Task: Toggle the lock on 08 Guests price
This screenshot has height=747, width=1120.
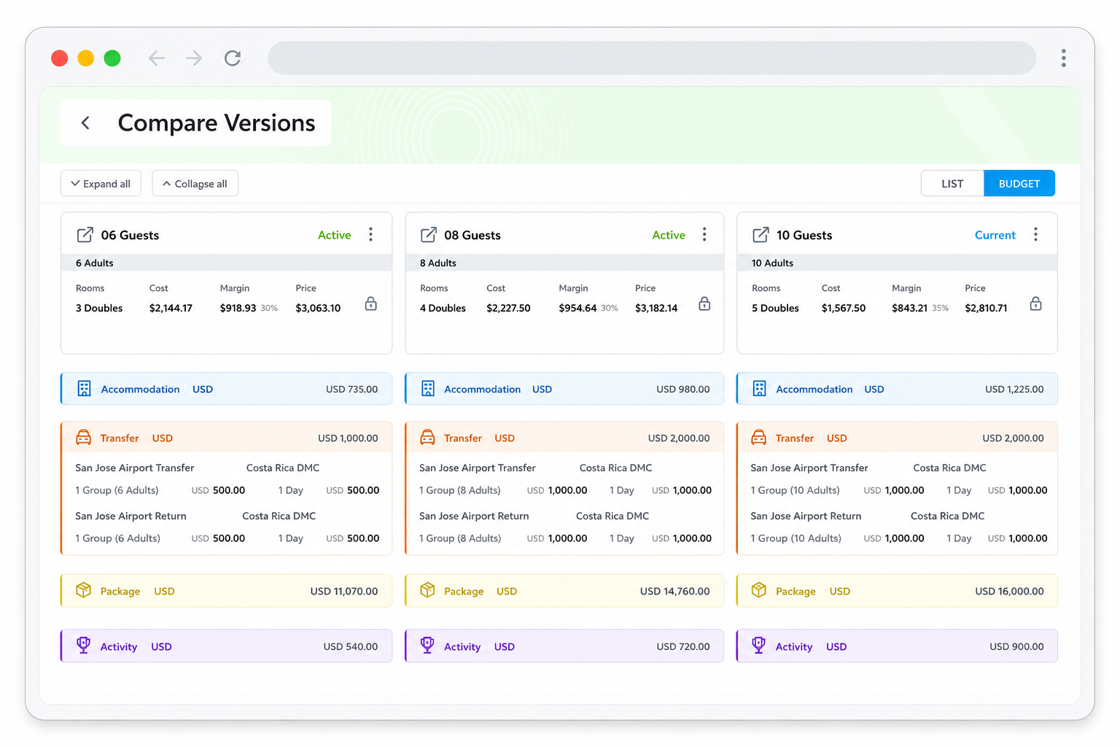Action: (x=704, y=304)
